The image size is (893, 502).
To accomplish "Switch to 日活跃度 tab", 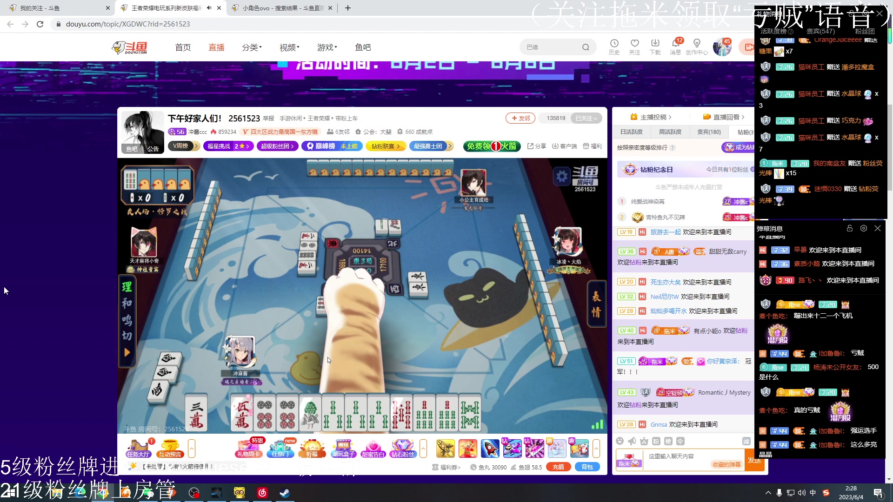I will (x=631, y=132).
